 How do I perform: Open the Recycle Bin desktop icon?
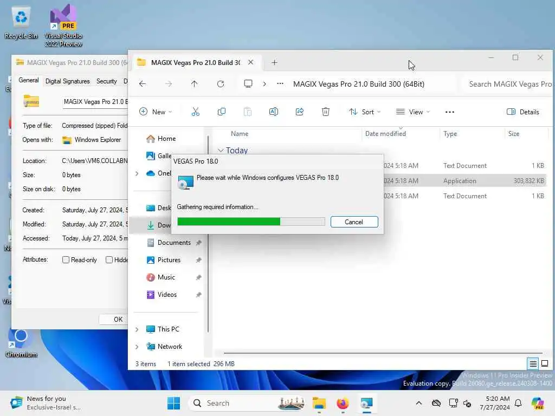pos(21,22)
